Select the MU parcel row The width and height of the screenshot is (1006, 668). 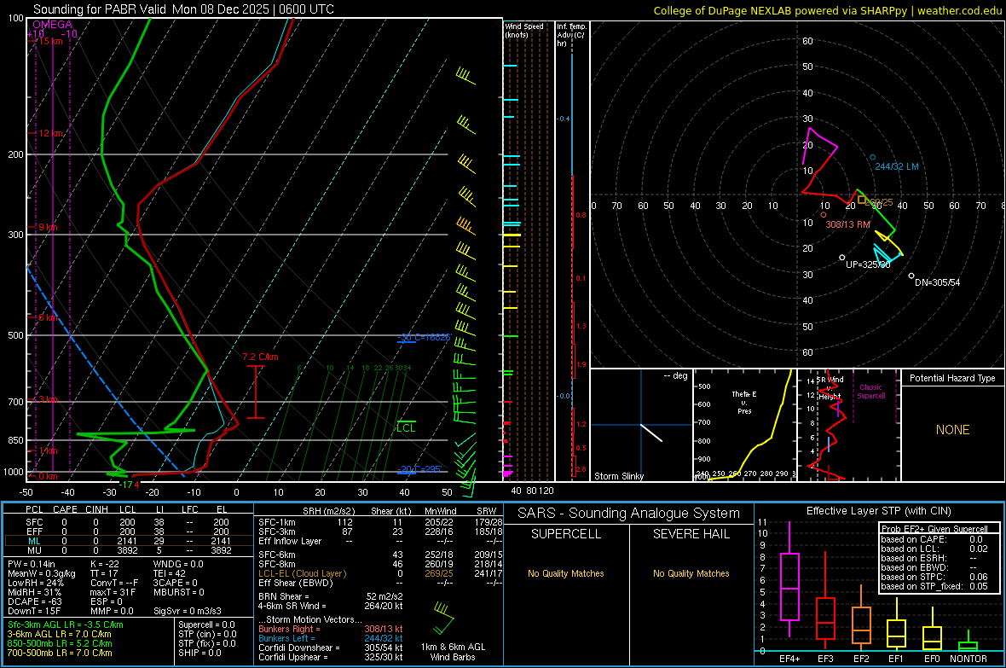coord(129,550)
